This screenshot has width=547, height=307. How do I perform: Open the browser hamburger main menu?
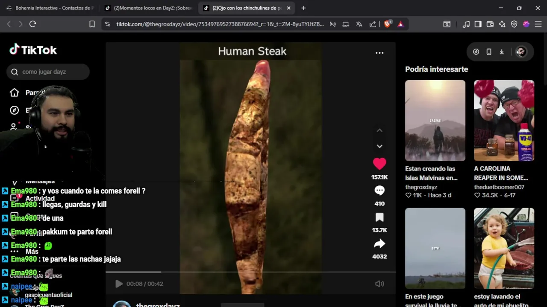click(538, 24)
